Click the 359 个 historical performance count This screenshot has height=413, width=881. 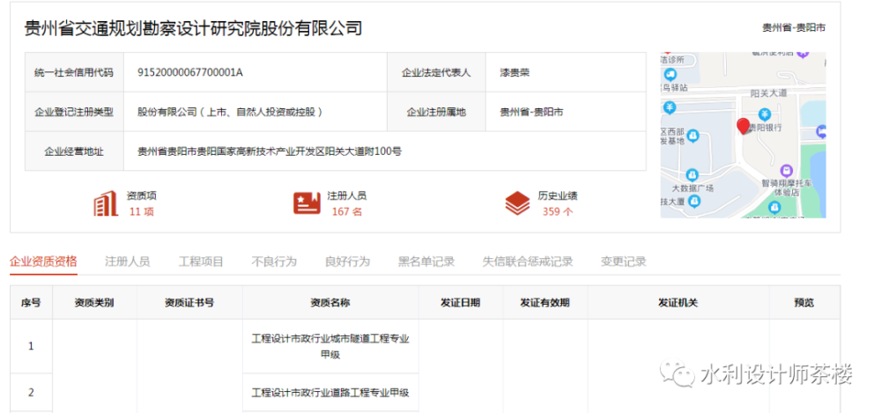coord(558,212)
